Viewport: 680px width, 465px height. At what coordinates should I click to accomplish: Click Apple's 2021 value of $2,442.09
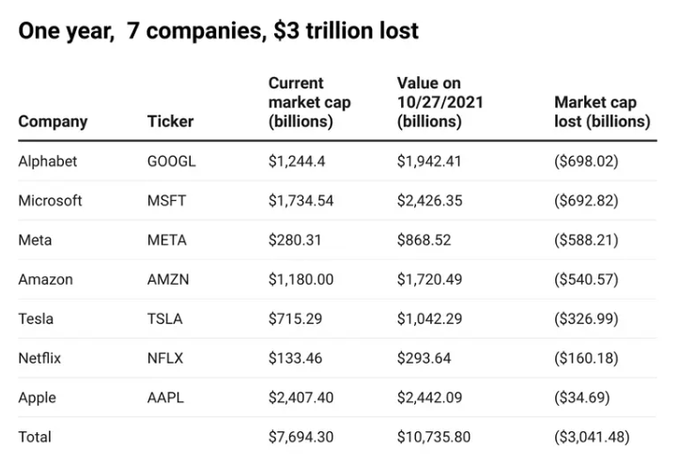click(x=430, y=397)
